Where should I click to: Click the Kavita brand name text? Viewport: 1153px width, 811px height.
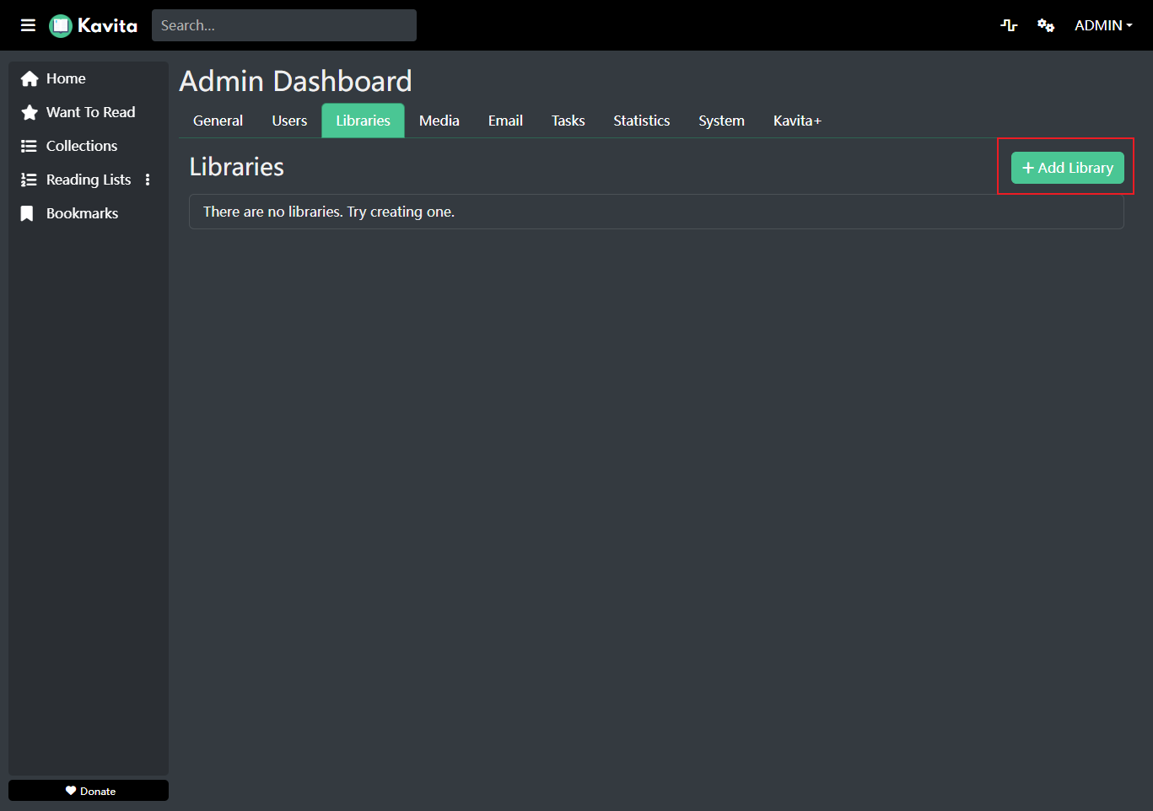[107, 26]
